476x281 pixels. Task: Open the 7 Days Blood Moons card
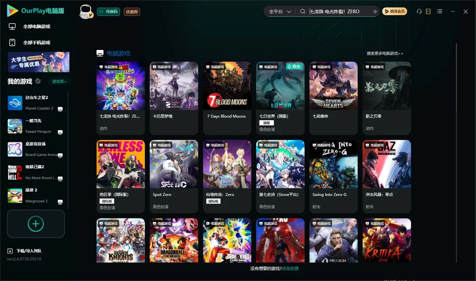(227, 98)
